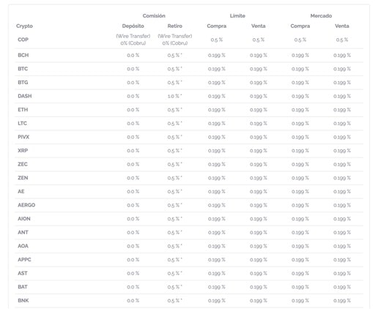The image size is (378, 309).
Task: Select the BTC row label
Action: click(23, 69)
